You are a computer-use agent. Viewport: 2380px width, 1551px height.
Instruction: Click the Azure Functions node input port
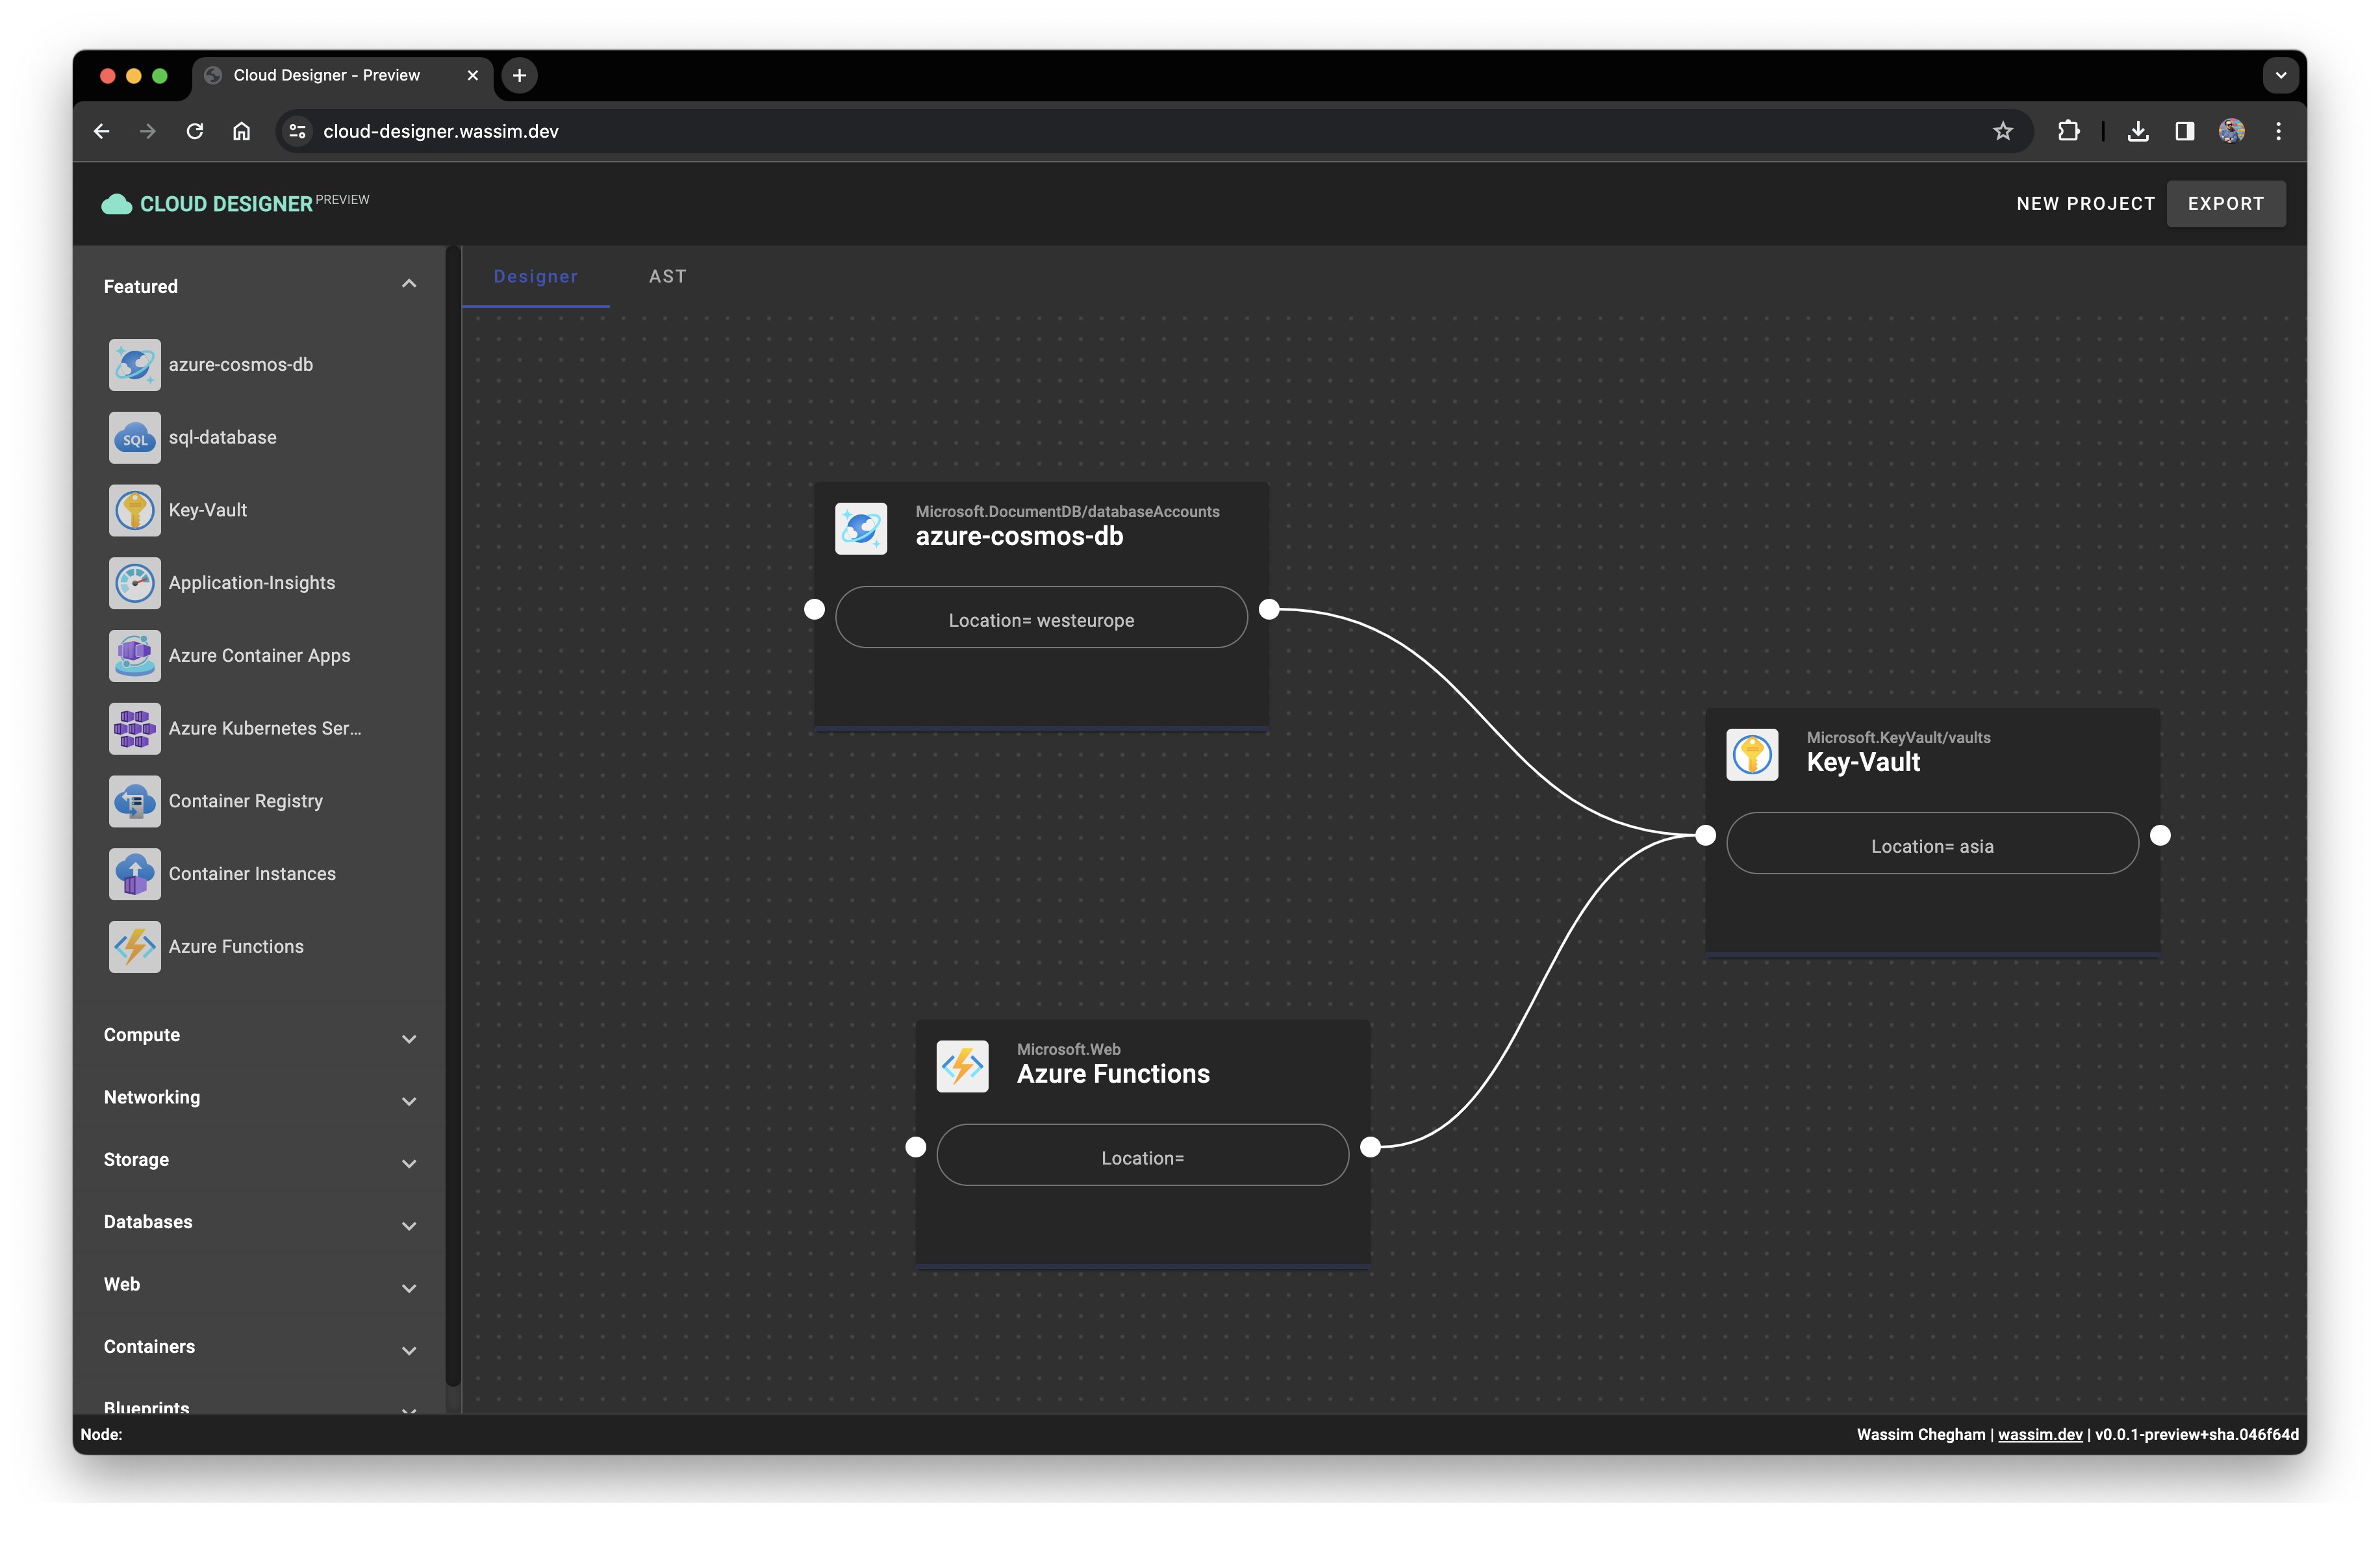coord(915,1147)
